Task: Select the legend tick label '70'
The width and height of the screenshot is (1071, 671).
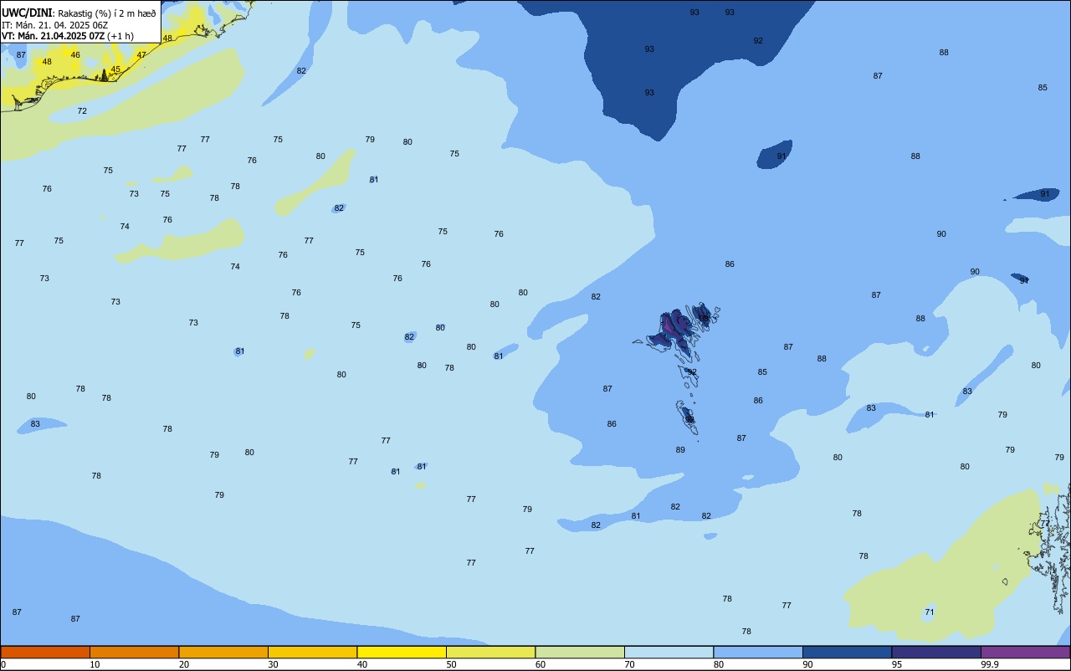Action: pos(629,664)
